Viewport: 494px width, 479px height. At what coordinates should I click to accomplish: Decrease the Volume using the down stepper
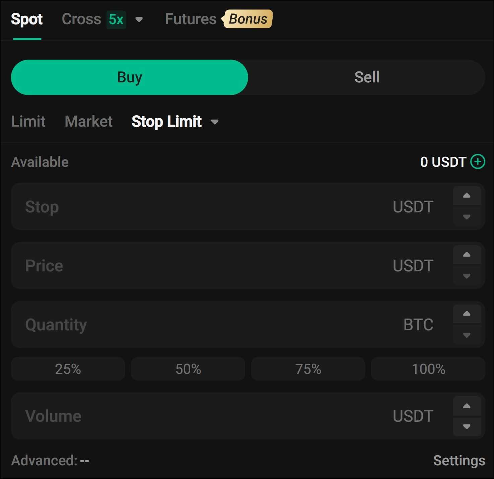(467, 427)
